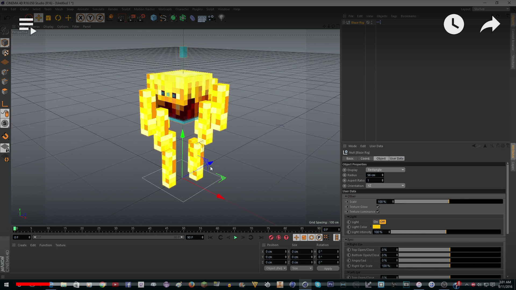Collapse the Light group

click(348, 217)
